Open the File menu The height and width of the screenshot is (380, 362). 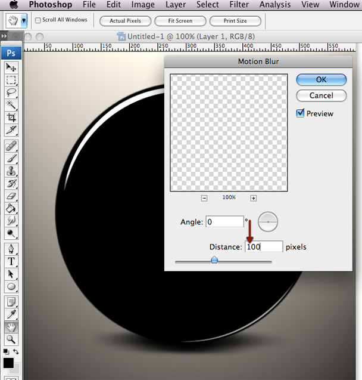coord(89,4)
